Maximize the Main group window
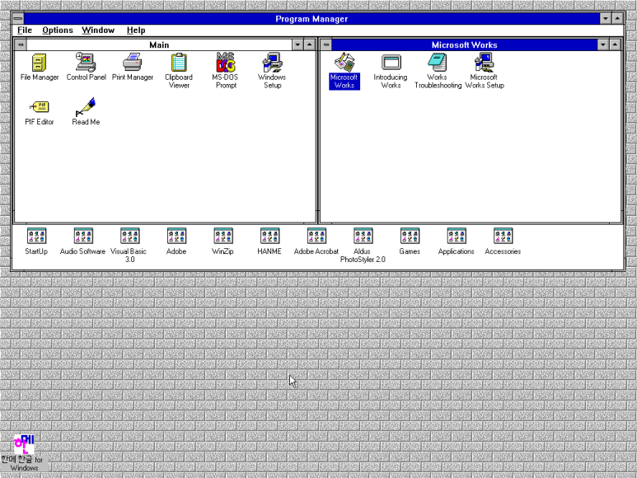The image size is (637, 478). (310, 45)
